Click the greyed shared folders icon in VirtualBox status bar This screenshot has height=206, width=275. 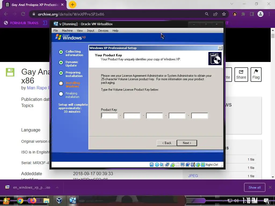coord(178,165)
